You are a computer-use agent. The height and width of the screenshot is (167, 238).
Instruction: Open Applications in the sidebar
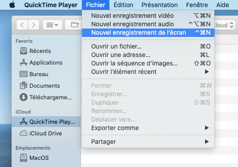click(46, 63)
